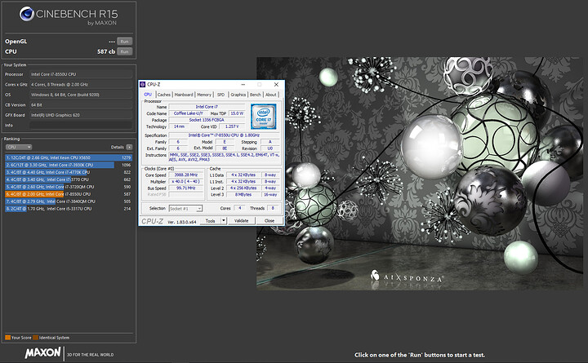Minimize the CPU-Z window
This screenshot has height=363, width=588.
[243, 85]
